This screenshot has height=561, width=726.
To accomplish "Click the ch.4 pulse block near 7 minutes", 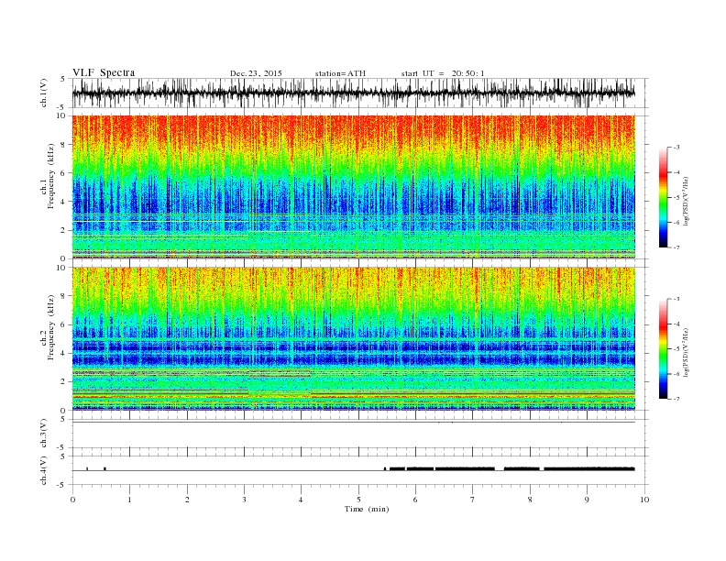I will tap(465, 469).
